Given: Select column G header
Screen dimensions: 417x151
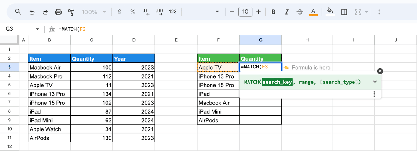Looking at the screenshot, I should [x=260, y=40].
